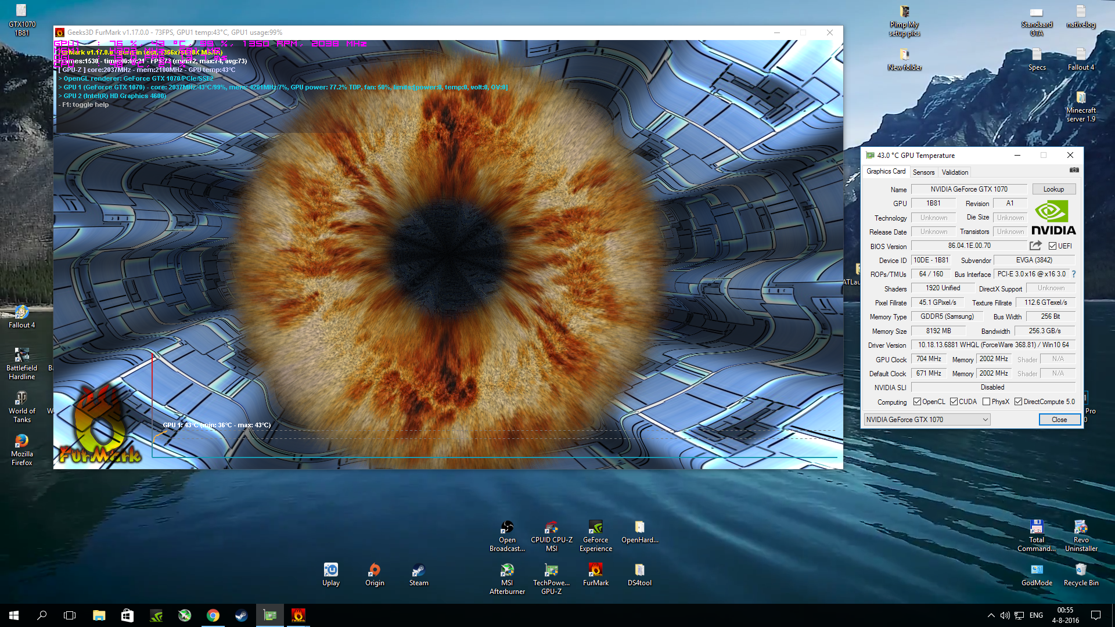Open the Recycle Bin
1115x627 pixels.
(1081, 575)
